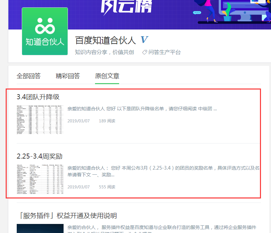Select the 原创文章 tab

coord(107,76)
